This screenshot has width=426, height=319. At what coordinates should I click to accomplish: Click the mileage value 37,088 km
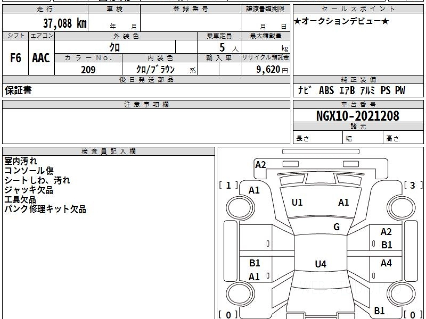pyautogui.click(x=65, y=23)
